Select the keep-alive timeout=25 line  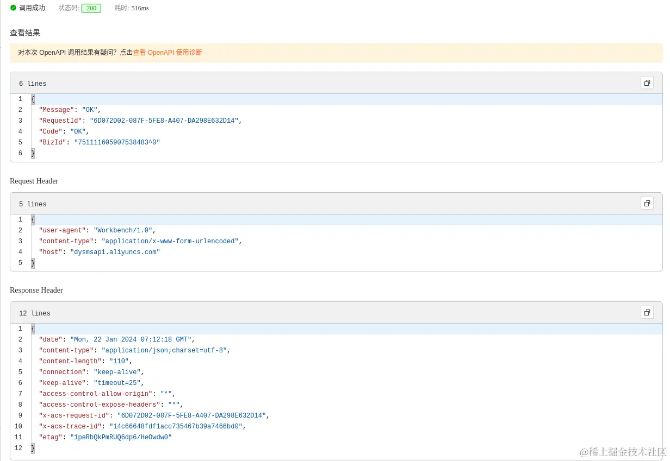91,383
